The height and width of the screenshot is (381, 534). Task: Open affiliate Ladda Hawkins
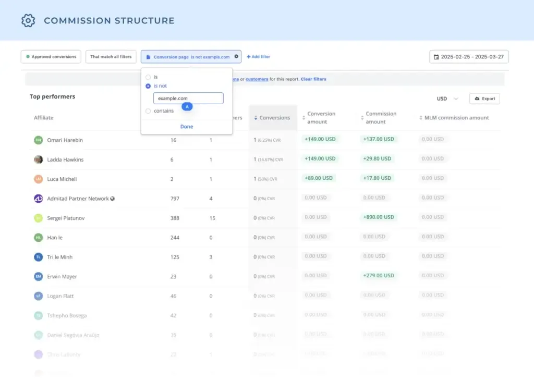point(65,159)
